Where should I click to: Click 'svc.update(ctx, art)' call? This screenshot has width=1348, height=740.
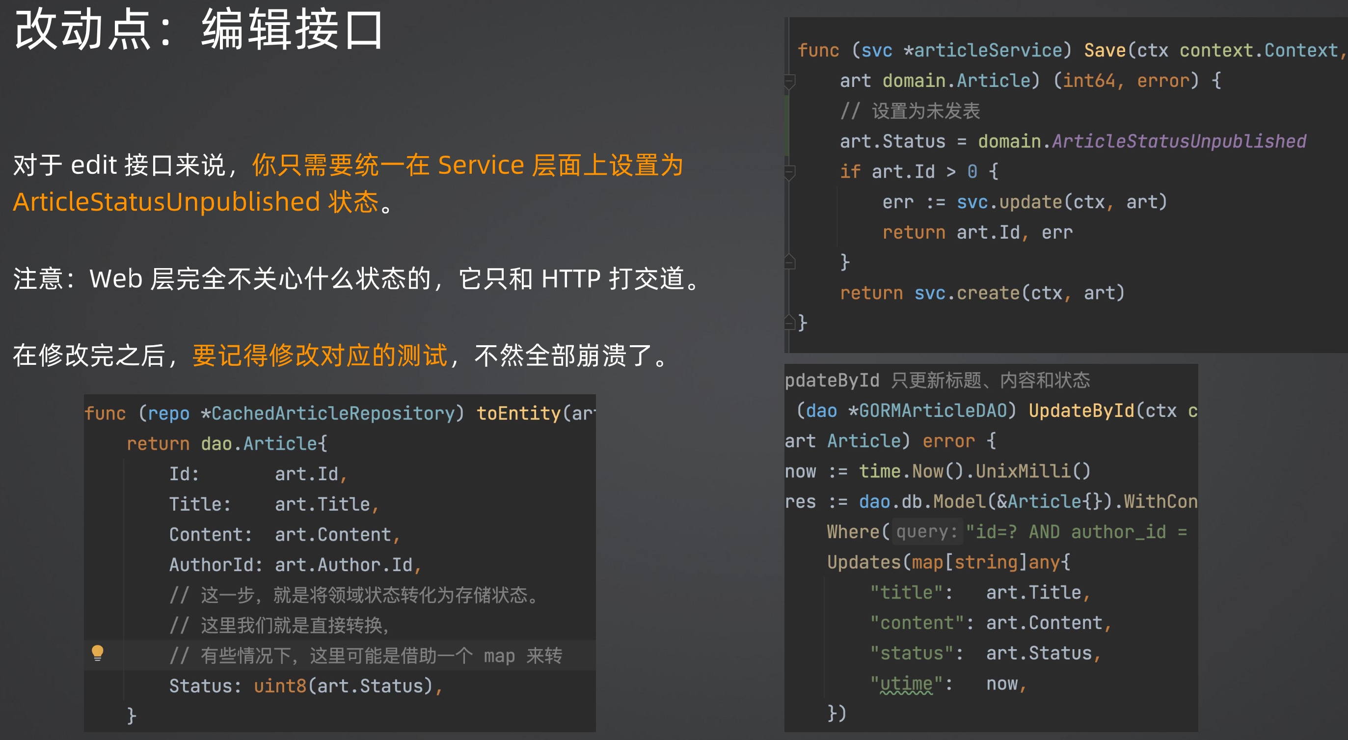[x=1062, y=202]
